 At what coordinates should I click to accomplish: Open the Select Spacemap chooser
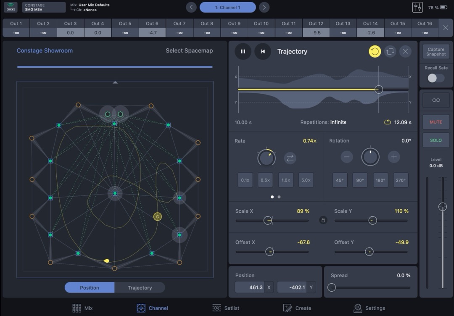(189, 51)
